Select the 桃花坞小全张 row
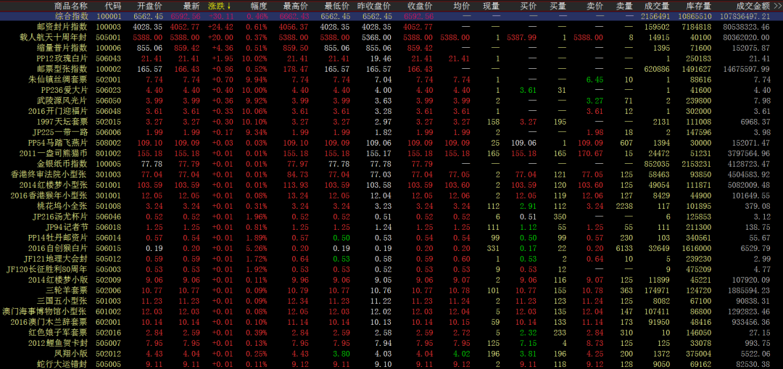Screen dimensions: 783x369 coord(391,206)
